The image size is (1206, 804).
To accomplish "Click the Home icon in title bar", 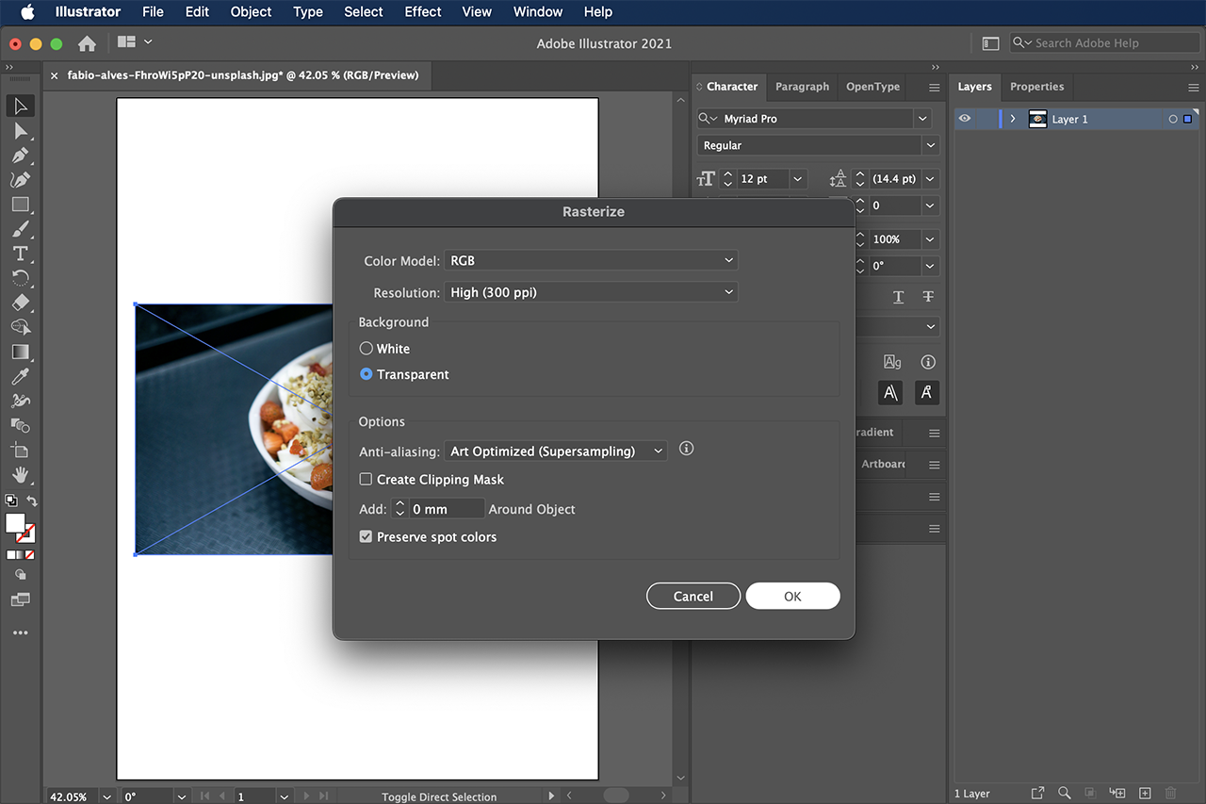I will pos(87,43).
